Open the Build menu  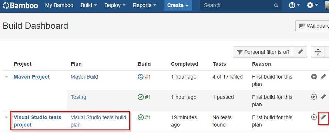coord(89,5)
